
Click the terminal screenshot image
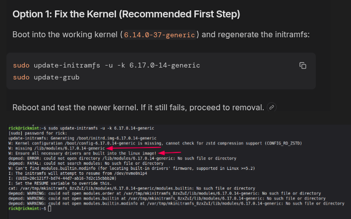pos(175,168)
